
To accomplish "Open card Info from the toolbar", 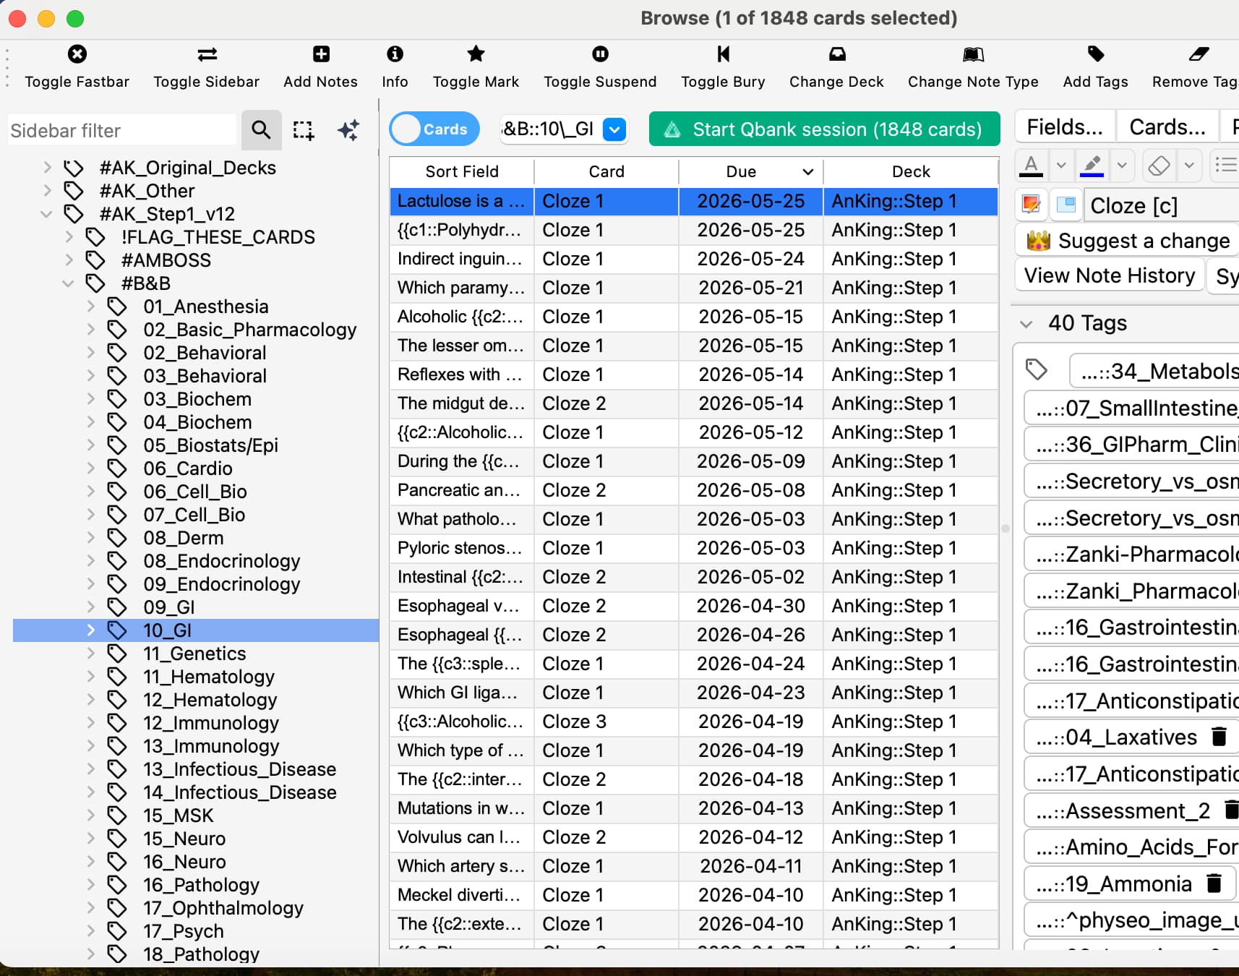I will (395, 54).
